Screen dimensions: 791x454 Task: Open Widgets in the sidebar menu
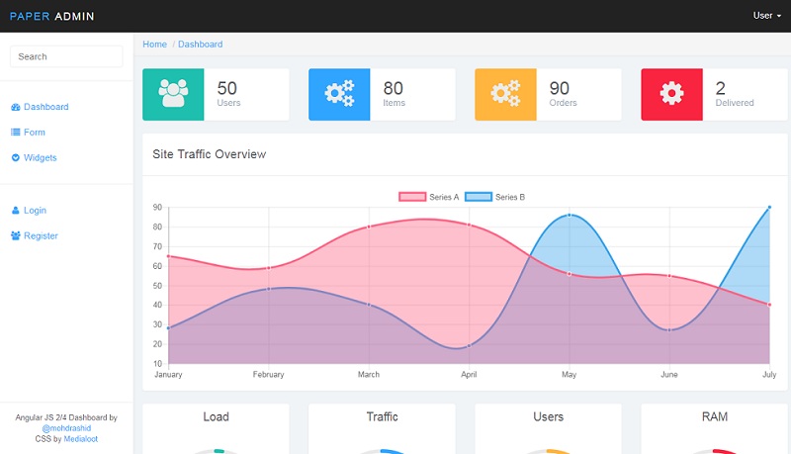(x=40, y=158)
